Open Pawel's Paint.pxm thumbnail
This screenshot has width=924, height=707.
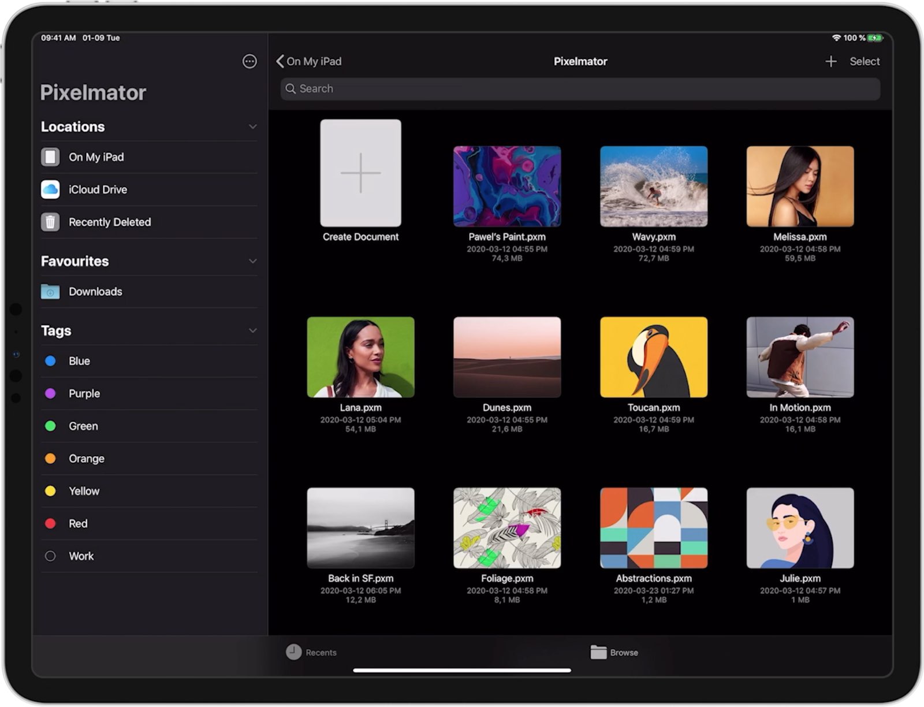pos(507,186)
